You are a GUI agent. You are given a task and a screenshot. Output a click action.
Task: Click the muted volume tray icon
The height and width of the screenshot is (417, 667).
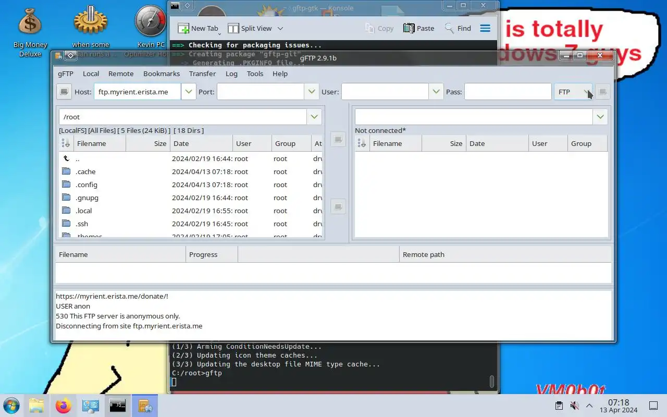(x=574, y=406)
